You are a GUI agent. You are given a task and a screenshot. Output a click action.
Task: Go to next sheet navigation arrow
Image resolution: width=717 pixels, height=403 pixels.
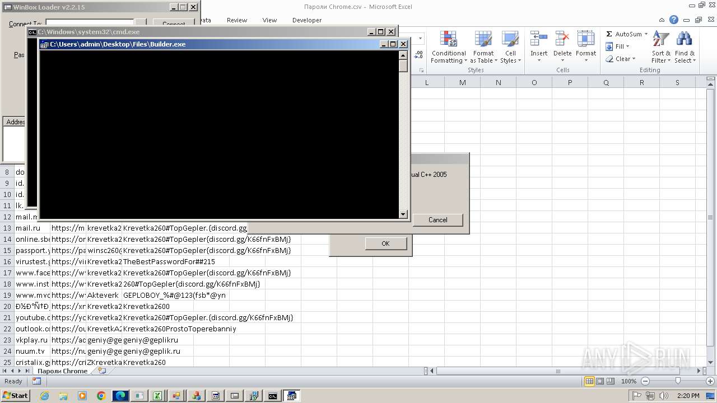pos(21,371)
